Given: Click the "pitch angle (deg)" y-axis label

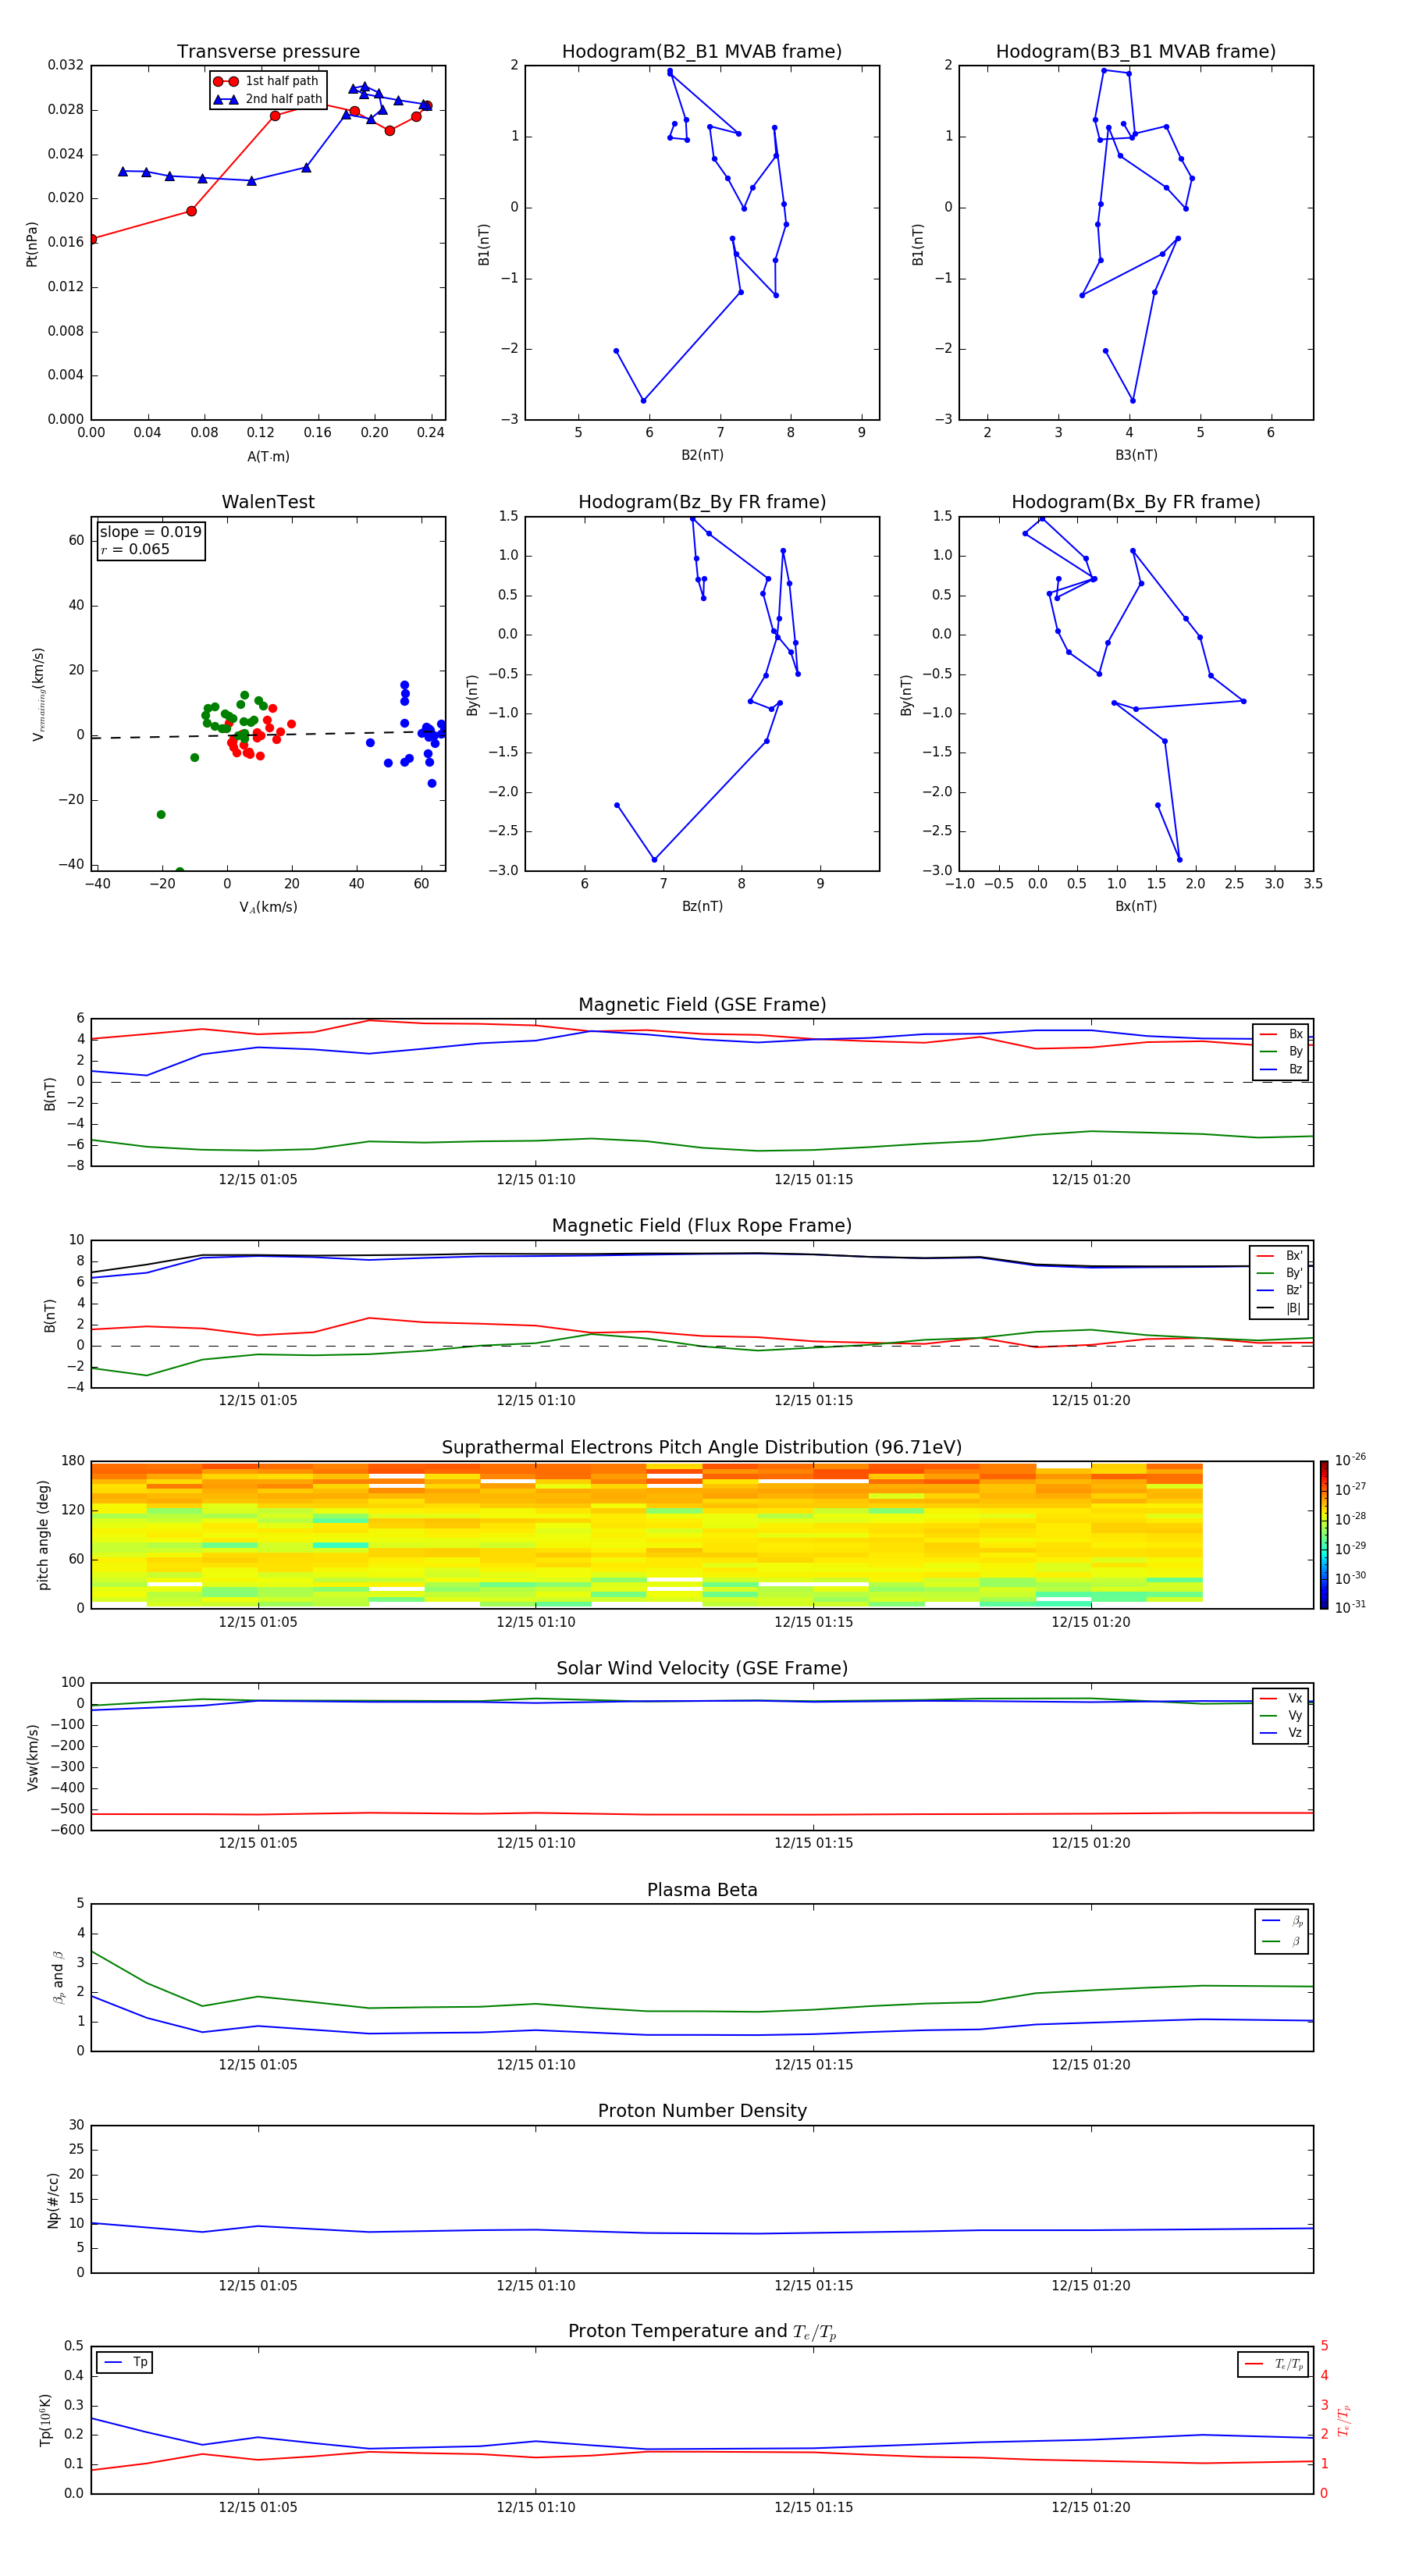Looking at the screenshot, I should [43, 1535].
